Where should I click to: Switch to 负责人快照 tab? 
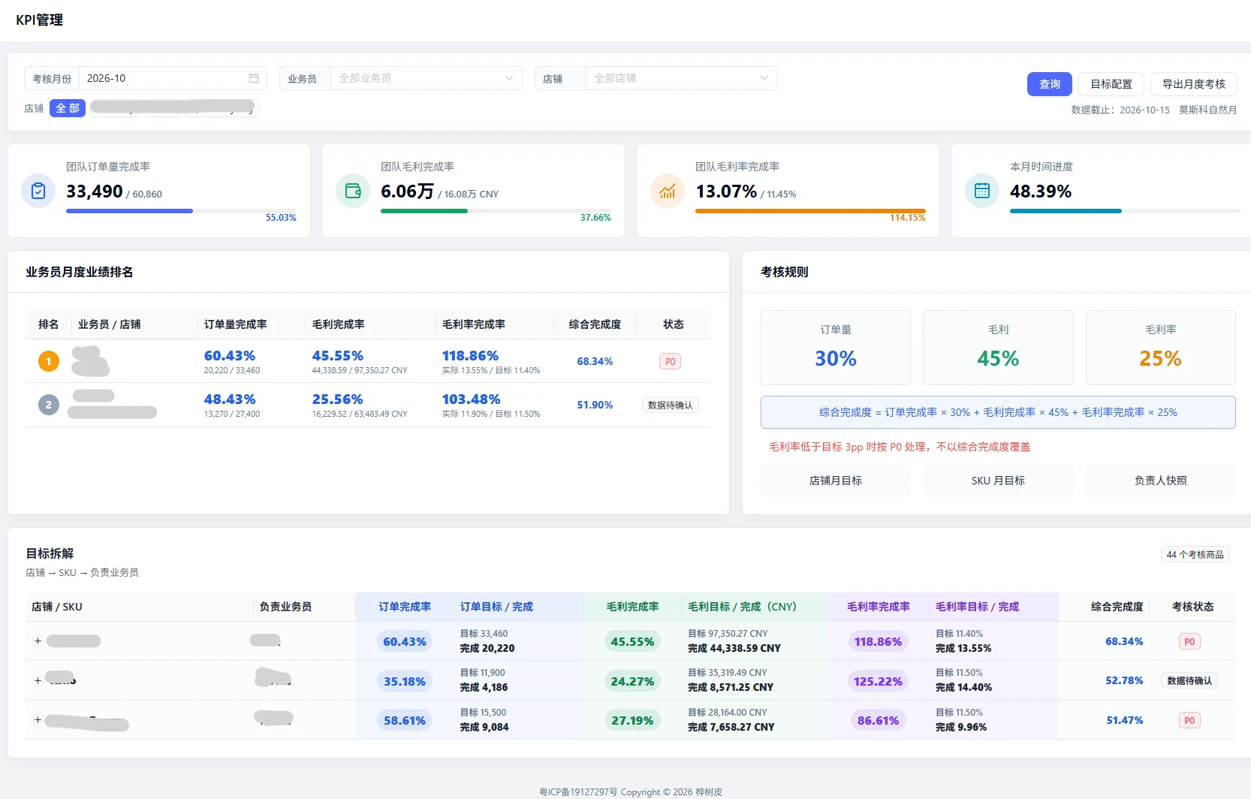(1161, 481)
